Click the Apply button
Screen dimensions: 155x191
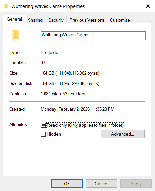[x=136, y=184]
